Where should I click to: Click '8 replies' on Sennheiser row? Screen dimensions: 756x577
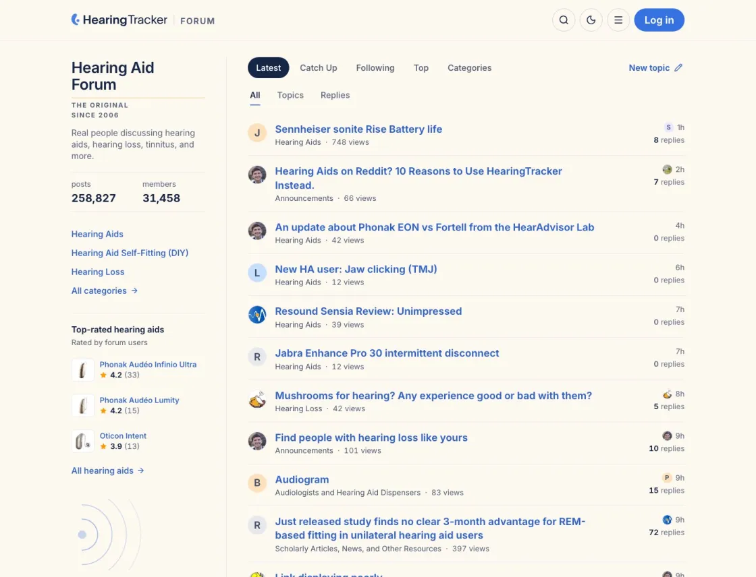669,140
